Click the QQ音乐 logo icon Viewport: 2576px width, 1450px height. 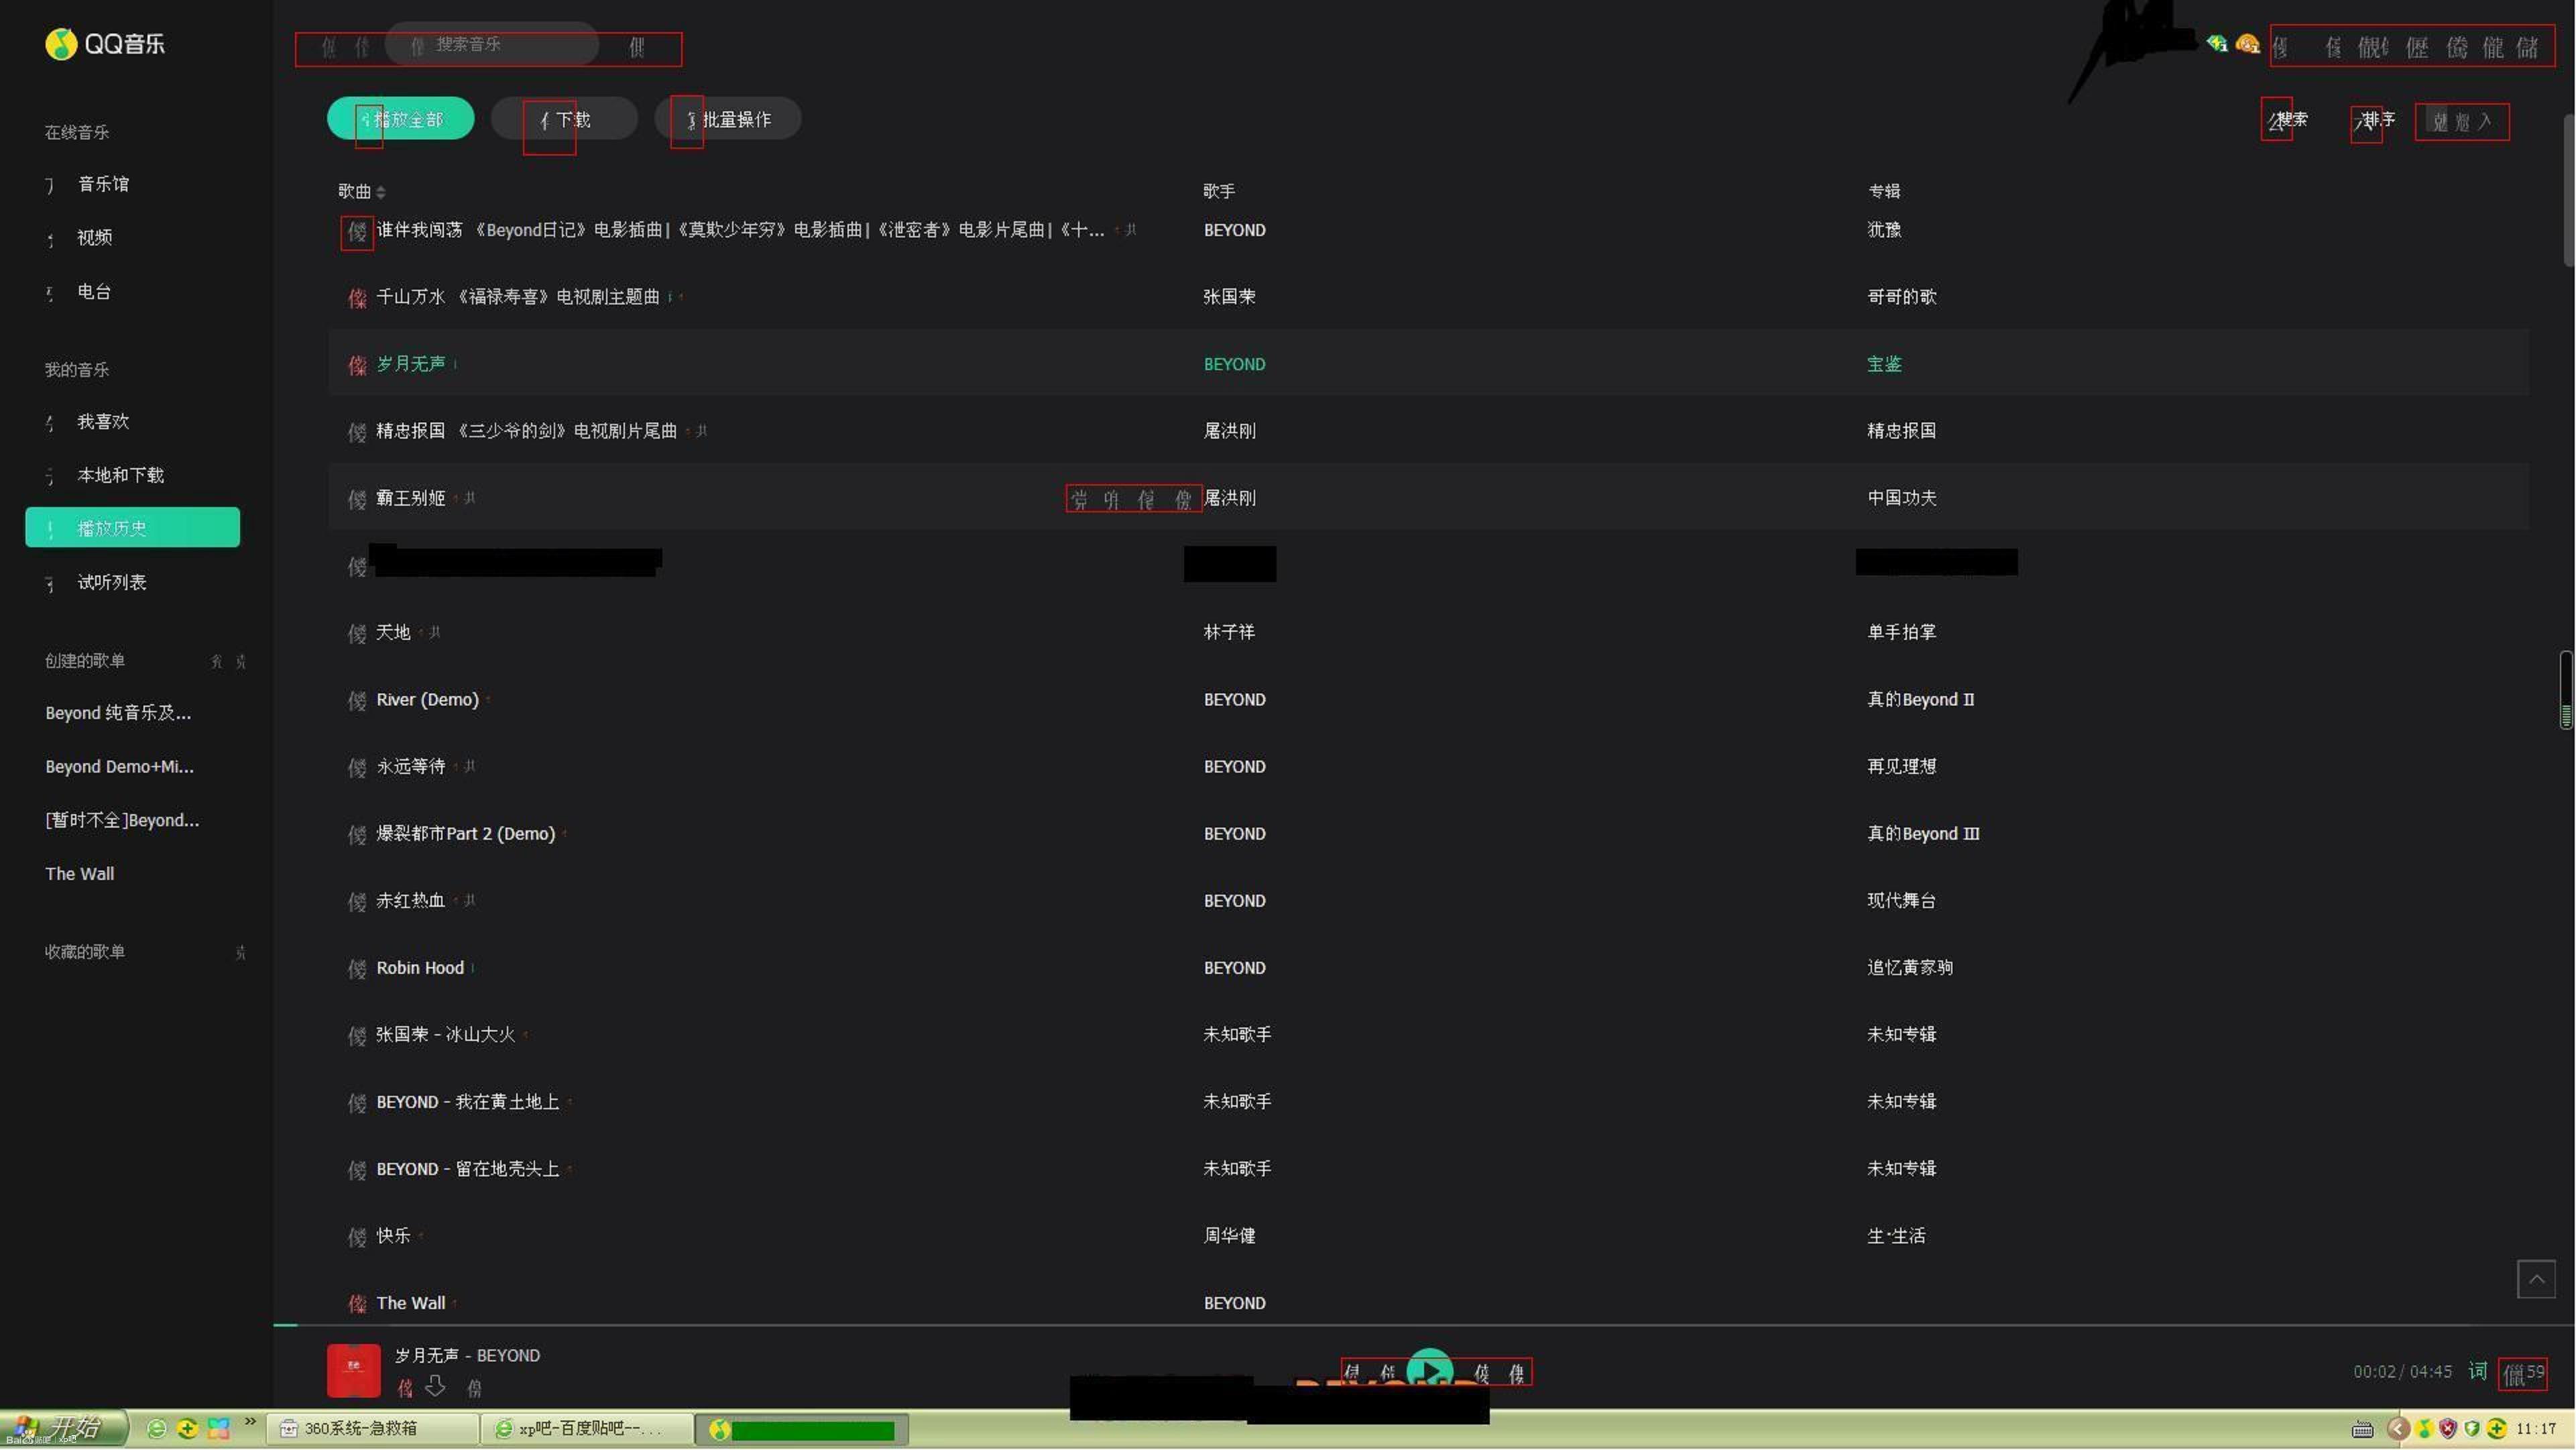[x=61, y=43]
